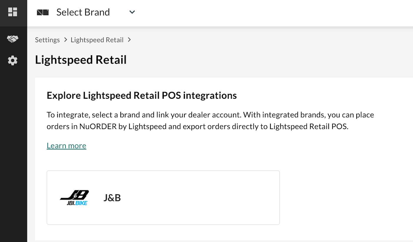Expand the Select Brand dropdown chevron
This screenshot has height=242, width=413.
coord(132,12)
